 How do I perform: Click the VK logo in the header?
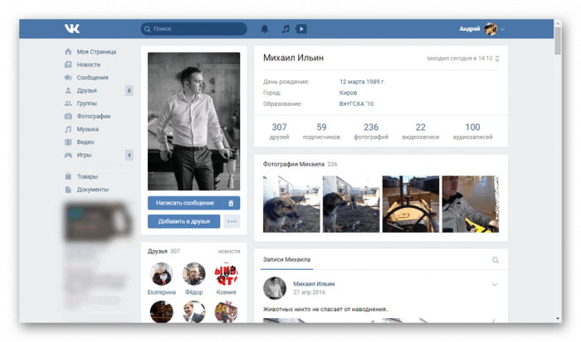[x=72, y=29]
